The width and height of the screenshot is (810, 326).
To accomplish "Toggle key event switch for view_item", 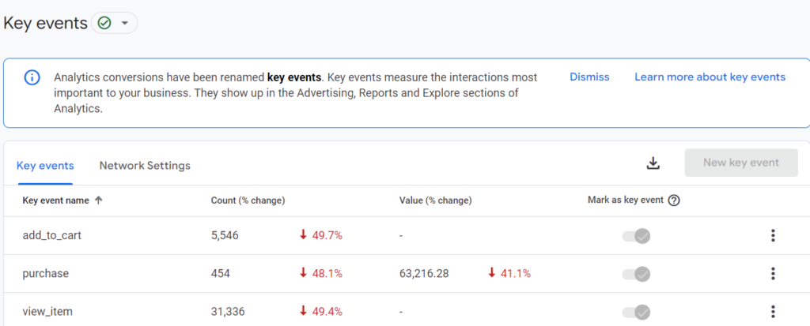I will tap(637, 311).
